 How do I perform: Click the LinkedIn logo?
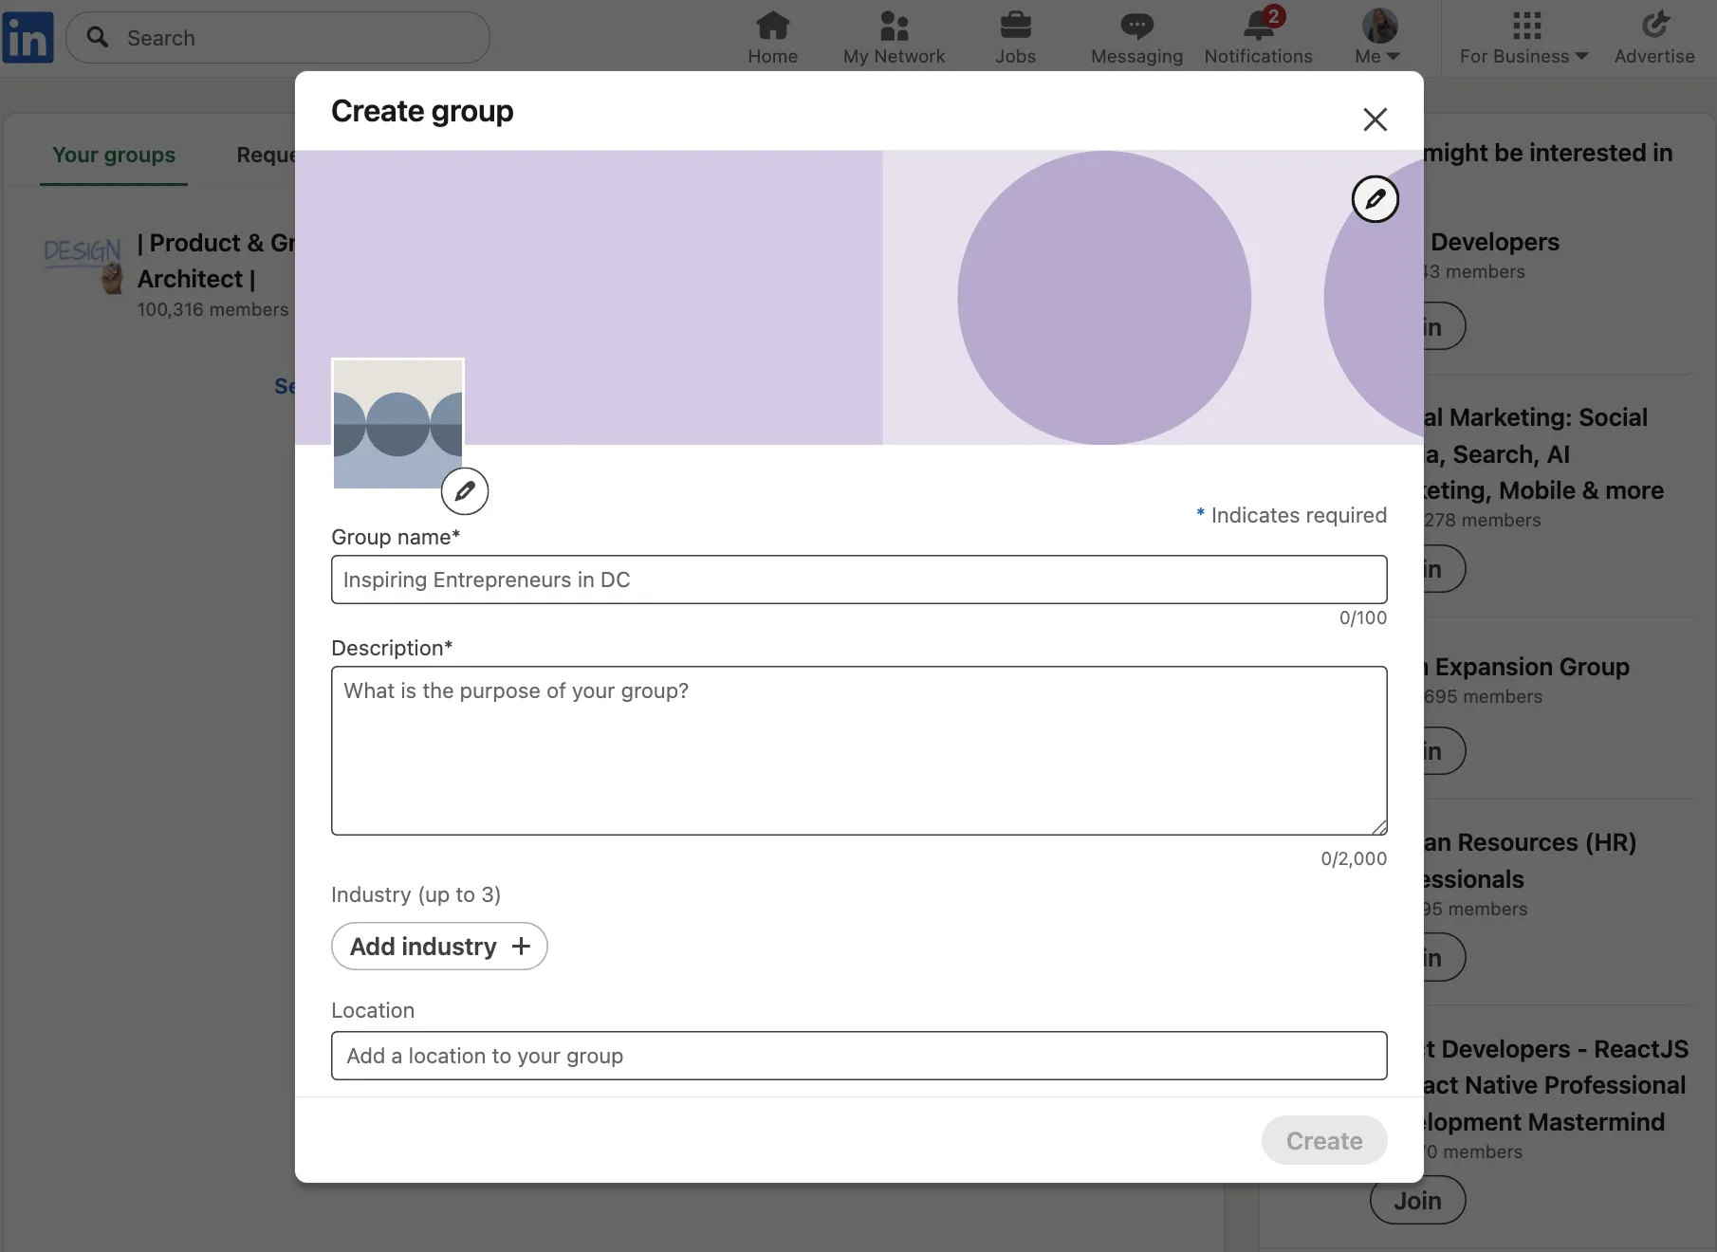[x=28, y=37]
